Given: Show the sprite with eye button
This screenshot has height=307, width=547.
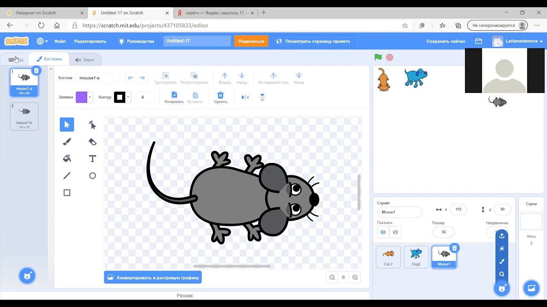Looking at the screenshot, I should 383,232.
